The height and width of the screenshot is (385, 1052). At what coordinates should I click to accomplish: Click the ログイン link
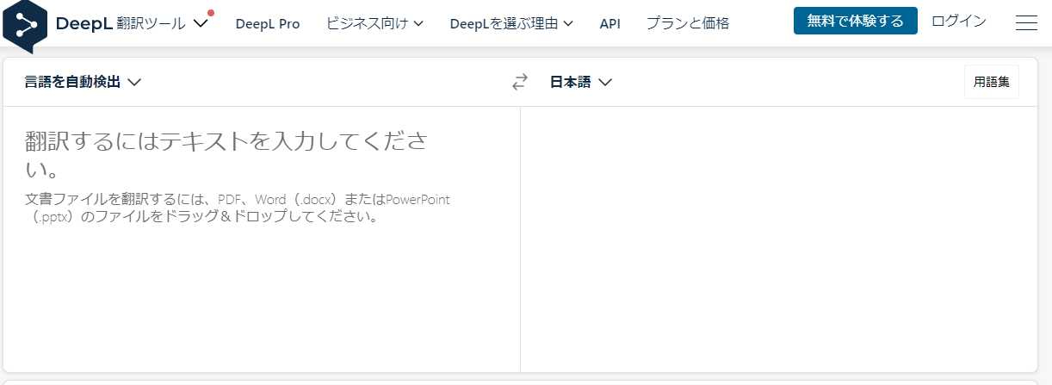pos(959,21)
